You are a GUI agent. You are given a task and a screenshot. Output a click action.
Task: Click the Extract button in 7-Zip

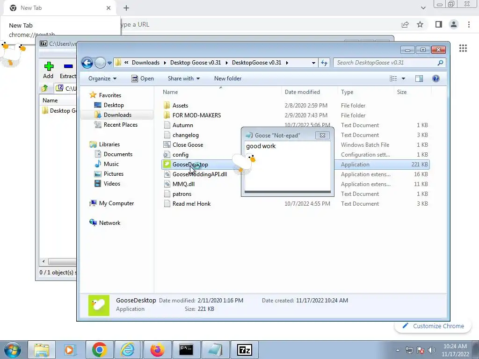pyautogui.click(x=67, y=70)
